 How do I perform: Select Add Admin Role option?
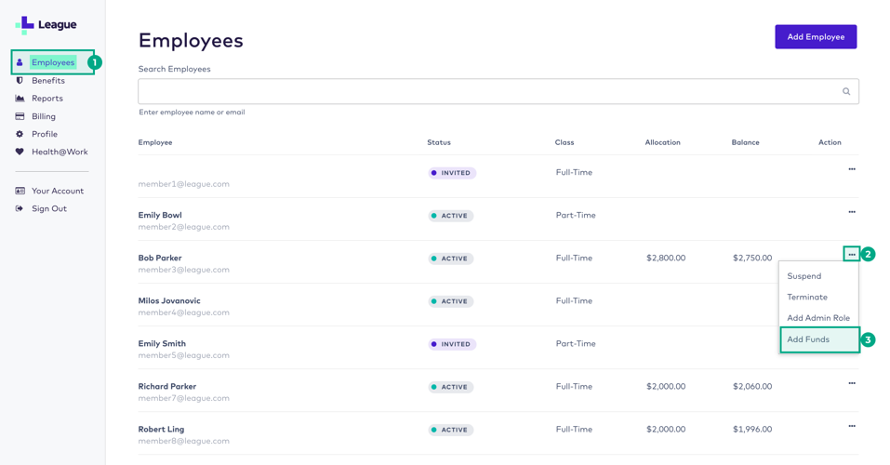pos(819,318)
